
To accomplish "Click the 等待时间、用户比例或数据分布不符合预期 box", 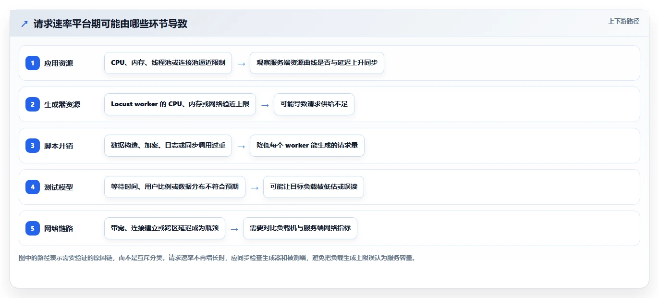I will coord(175,187).
